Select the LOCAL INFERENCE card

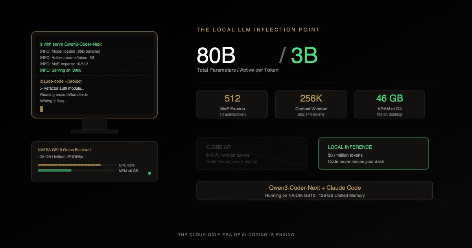373,154
